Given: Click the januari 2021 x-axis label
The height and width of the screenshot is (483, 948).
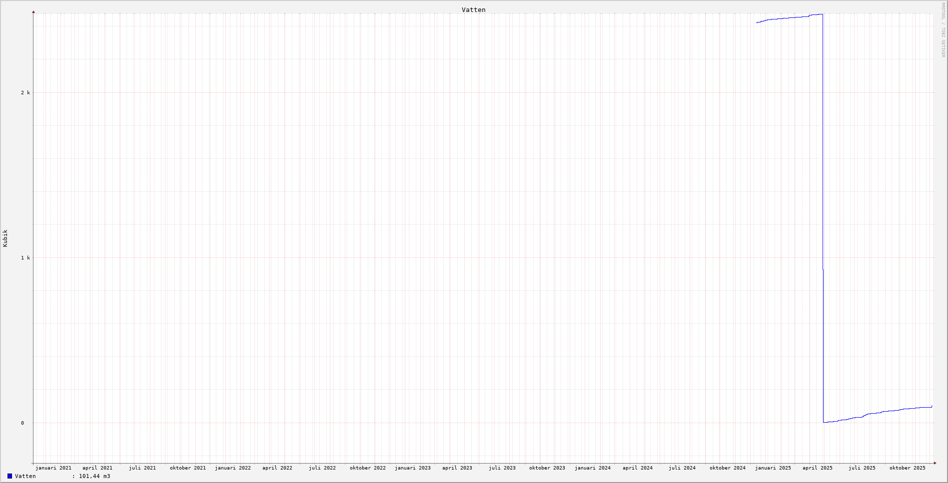Looking at the screenshot, I should 53,468.
